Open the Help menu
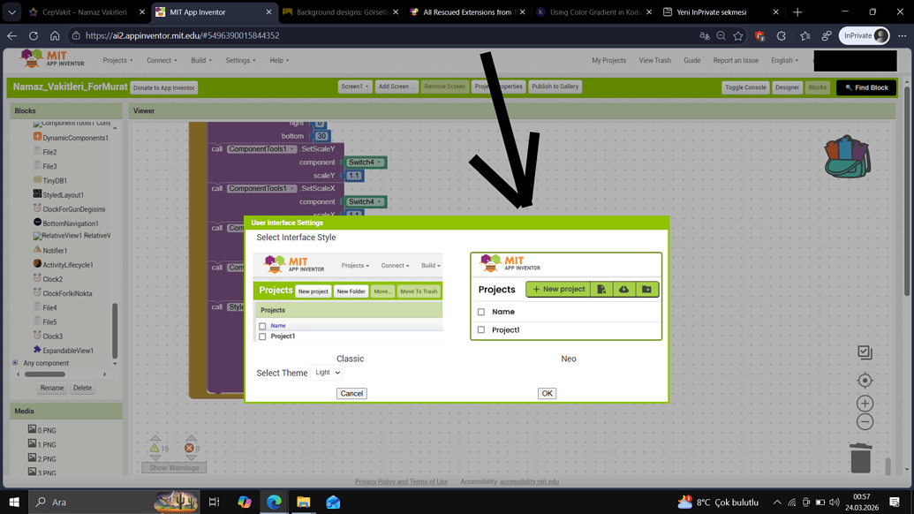Screen dimensions: 914x514 tap(279, 60)
